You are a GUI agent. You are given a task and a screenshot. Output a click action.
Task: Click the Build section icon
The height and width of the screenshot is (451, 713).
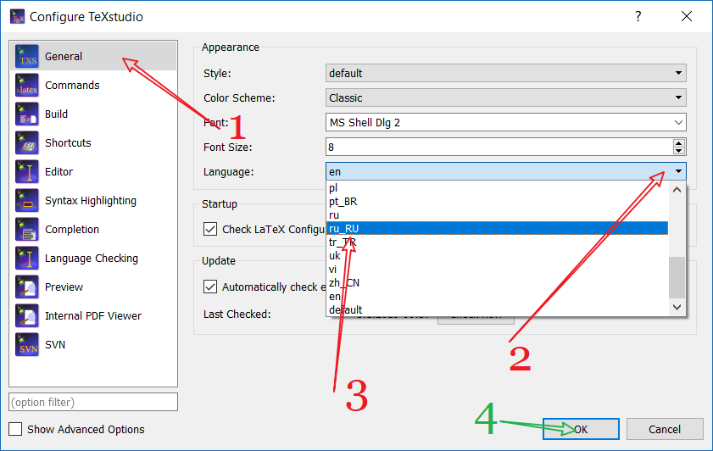[x=27, y=114]
